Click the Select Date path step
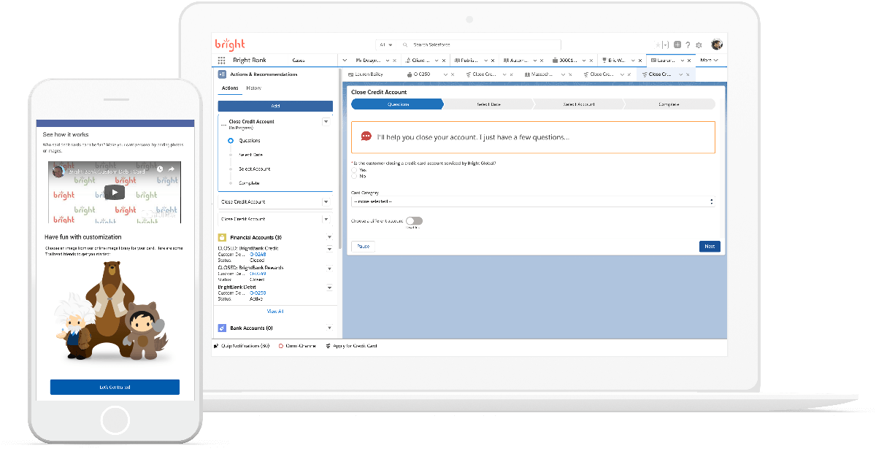The height and width of the screenshot is (451, 876). tap(488, 104)
